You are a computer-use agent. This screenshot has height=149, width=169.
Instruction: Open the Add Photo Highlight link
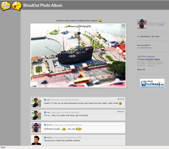click(146, 56)
